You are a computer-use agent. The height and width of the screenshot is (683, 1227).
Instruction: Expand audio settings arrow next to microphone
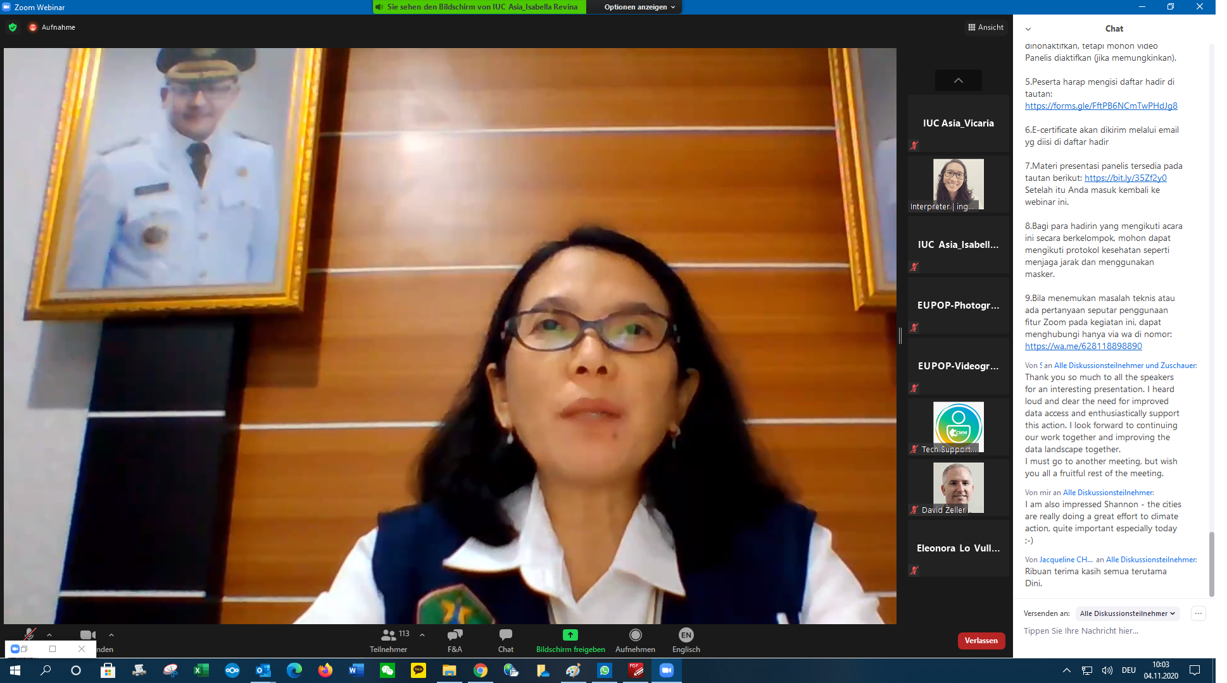[49, 635]
